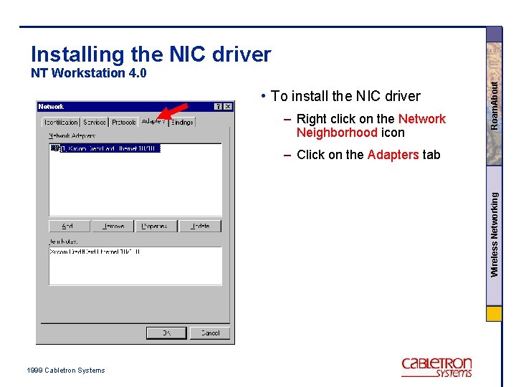Click the red Network Neighborhood text
This screenshot has width=516, height=387.
tap(371, 125)
